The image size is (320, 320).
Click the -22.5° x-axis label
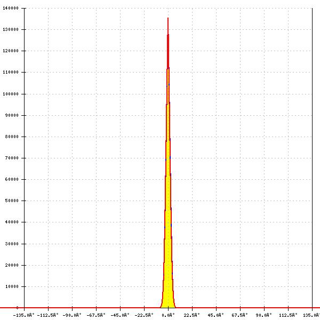tap(144, 315)
